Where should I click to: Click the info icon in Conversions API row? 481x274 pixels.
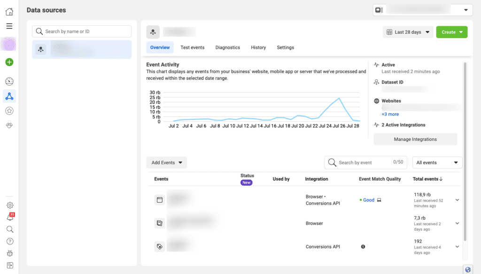[x=363, y=247]
